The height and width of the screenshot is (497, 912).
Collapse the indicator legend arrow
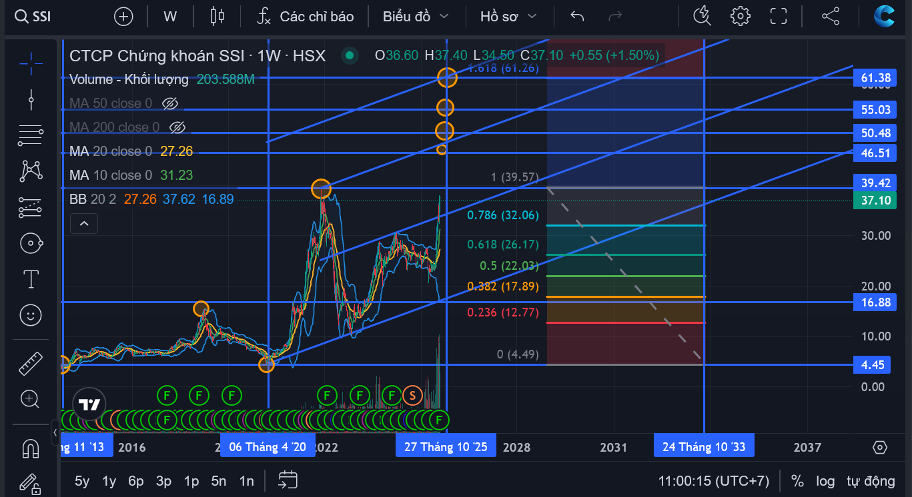pyautogui.click(x=84, y=224)
